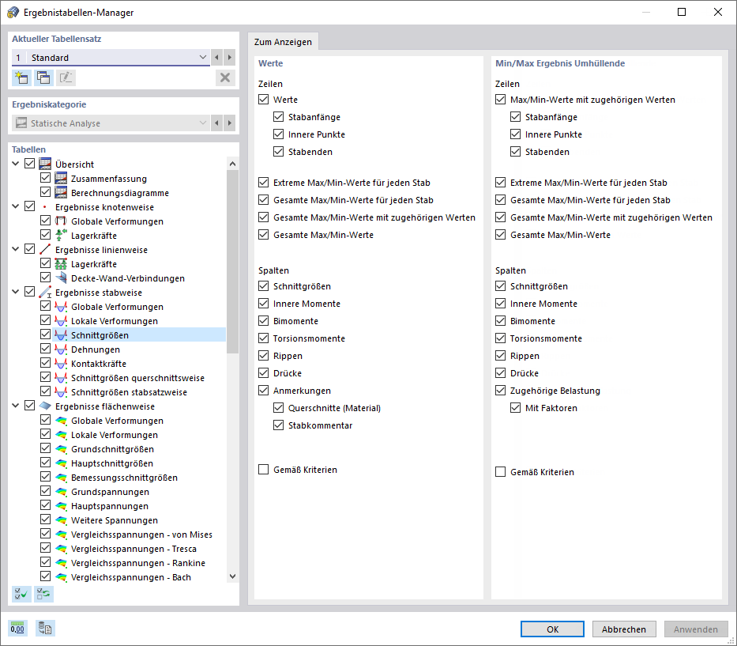Collapse the Ergebnisse linienweise node
The height and width of the screenshot is (646, 737).
point(16,249)
